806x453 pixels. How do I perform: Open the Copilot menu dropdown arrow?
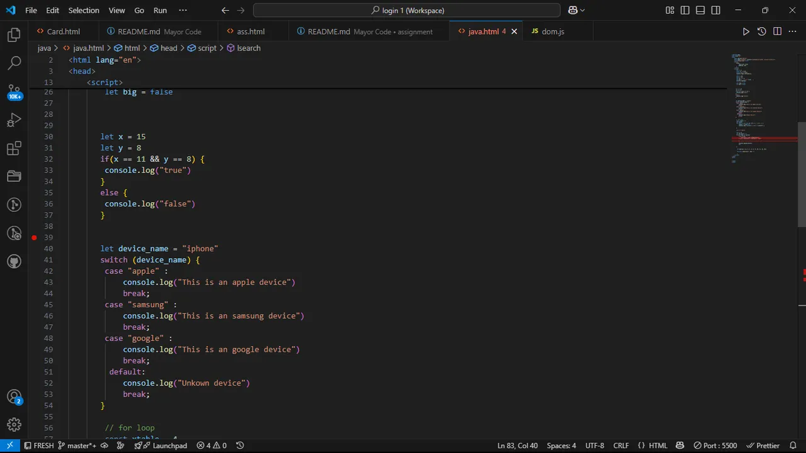click(x=582, y=10)
